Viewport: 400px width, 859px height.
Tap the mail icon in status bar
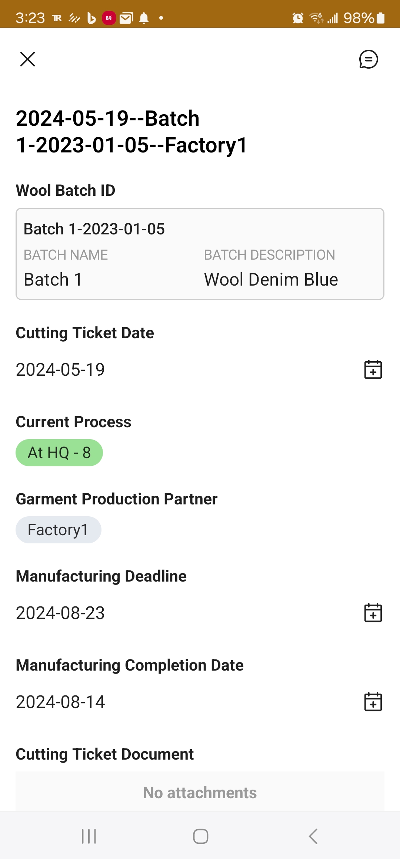(126, 18)
